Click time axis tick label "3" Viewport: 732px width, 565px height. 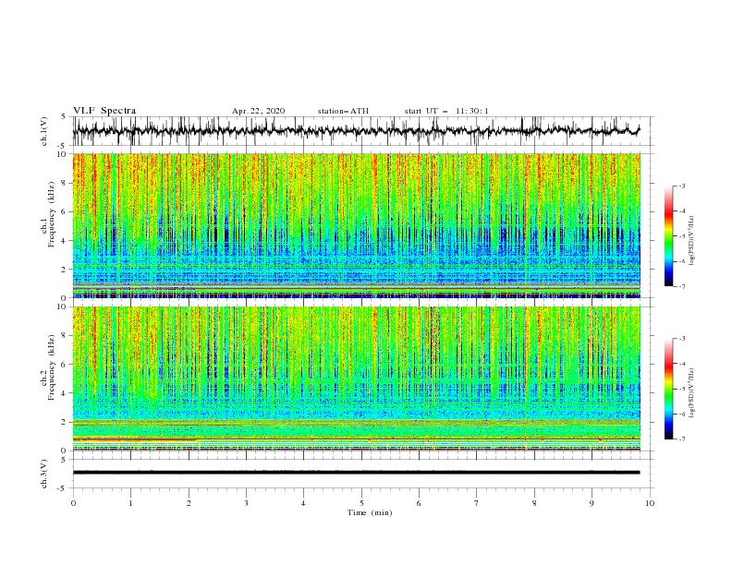pos(246,503)
